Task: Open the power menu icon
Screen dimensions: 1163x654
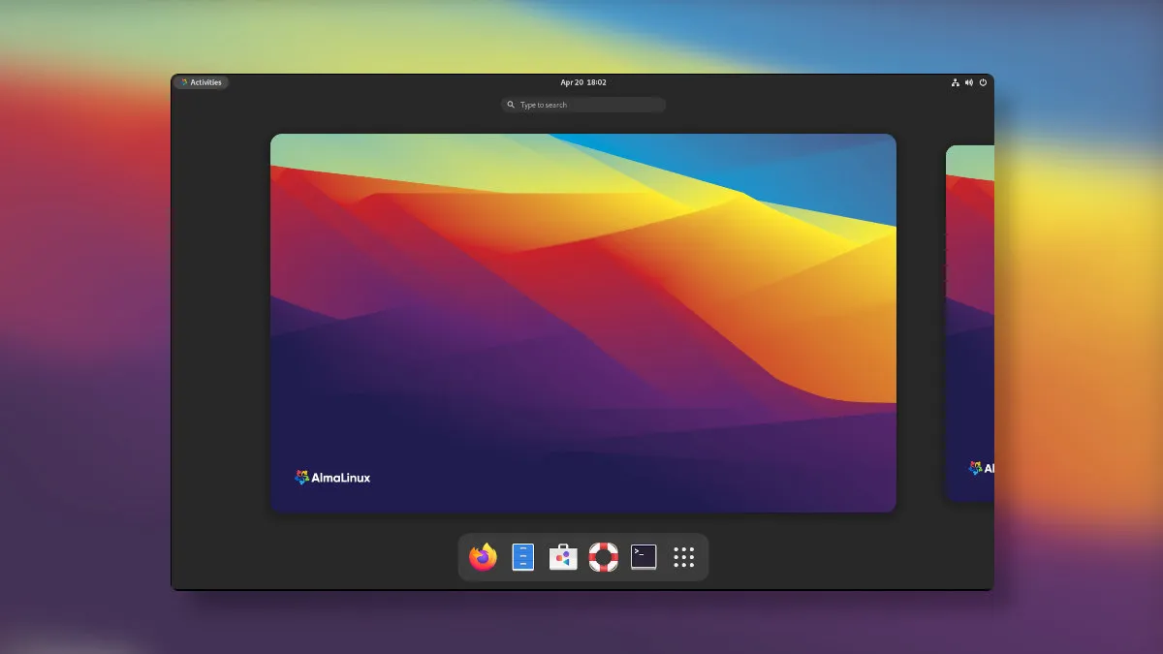Action: point(983,82)
